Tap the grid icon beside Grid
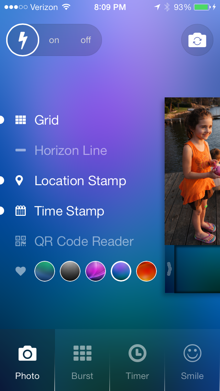The height and width of the screenshot is (391, 220). [21, 120]
